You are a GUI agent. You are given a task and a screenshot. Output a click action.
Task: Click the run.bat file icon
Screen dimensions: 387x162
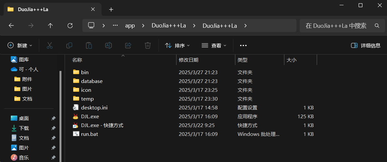pos(76,134)
